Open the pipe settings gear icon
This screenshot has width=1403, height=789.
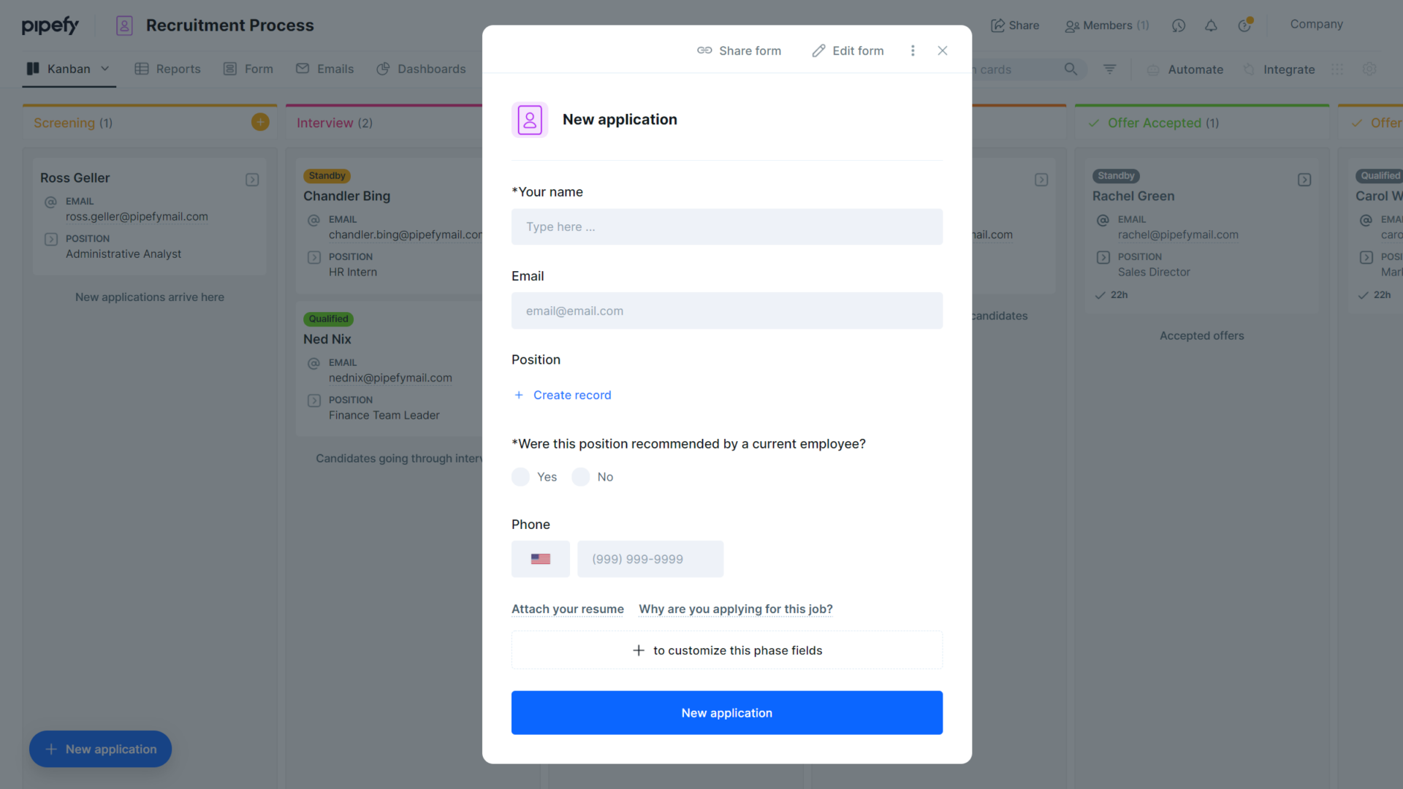point(1369,69)
